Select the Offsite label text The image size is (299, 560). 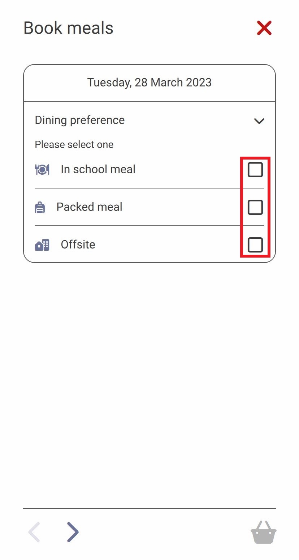click(78, 245)
